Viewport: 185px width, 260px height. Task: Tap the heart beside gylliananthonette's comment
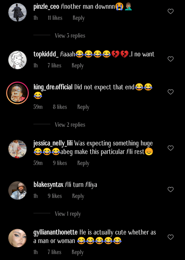[x=171, y=237]
